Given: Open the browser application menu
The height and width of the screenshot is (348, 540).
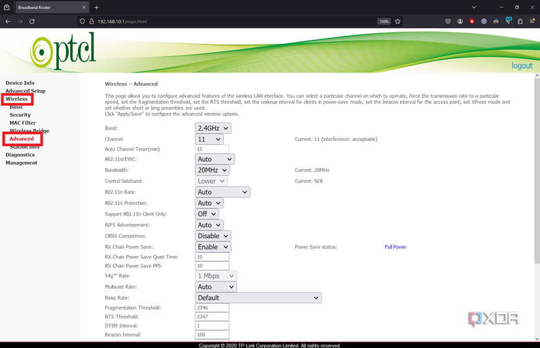Looking at the screenshot, I should coord(532,22).
